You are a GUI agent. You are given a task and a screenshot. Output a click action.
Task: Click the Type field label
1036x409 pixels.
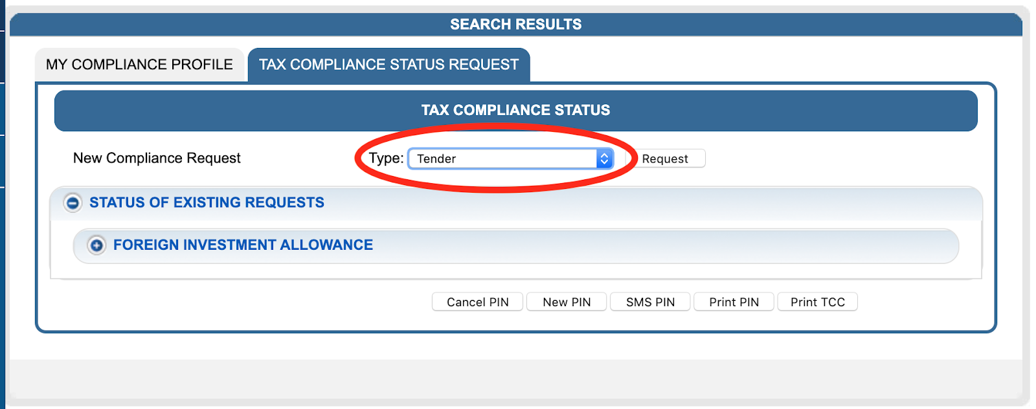pyautogui.click(x=386, y=159)
